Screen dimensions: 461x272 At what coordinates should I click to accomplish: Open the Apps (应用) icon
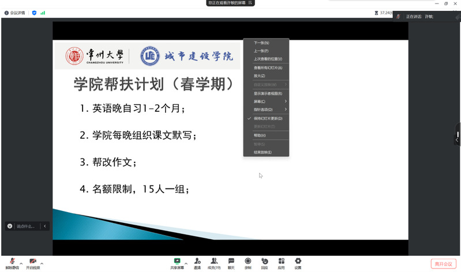point(281,261)
